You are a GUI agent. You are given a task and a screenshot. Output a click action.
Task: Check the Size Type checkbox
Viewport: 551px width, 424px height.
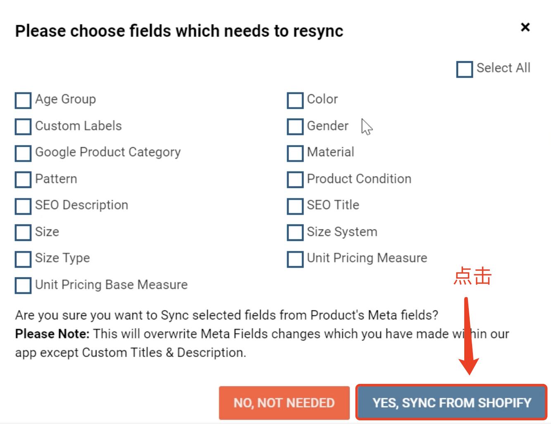point(23,259)
